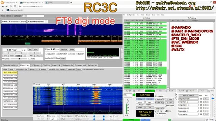Open the Advanced tab
Screen dimensions: 216x121
[92, 65]
